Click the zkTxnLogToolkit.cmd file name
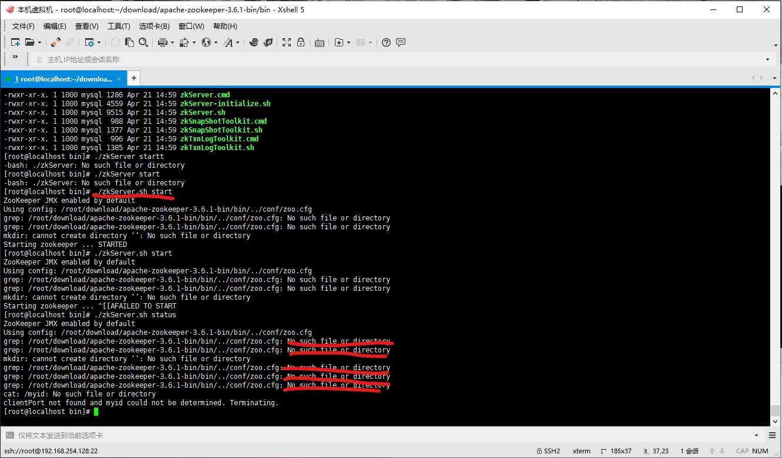 click(x=220, y=139)
